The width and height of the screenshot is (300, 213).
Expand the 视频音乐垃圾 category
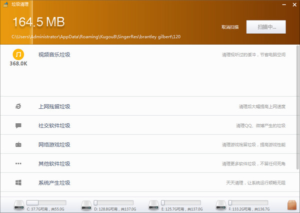pos(54,54)
